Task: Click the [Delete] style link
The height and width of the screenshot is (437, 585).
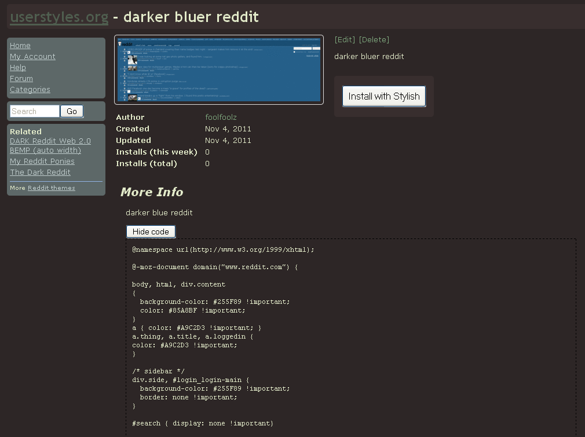Action: coord(374,40)
